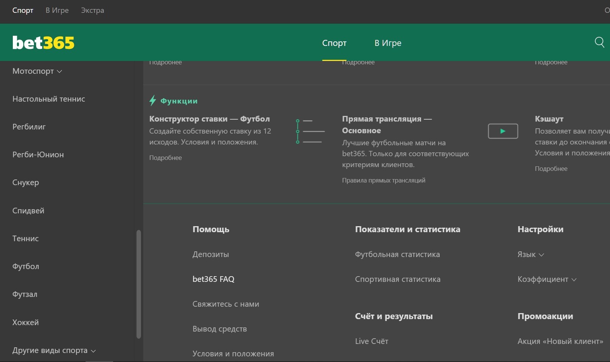Open Live Счёт link

(372, 341)
